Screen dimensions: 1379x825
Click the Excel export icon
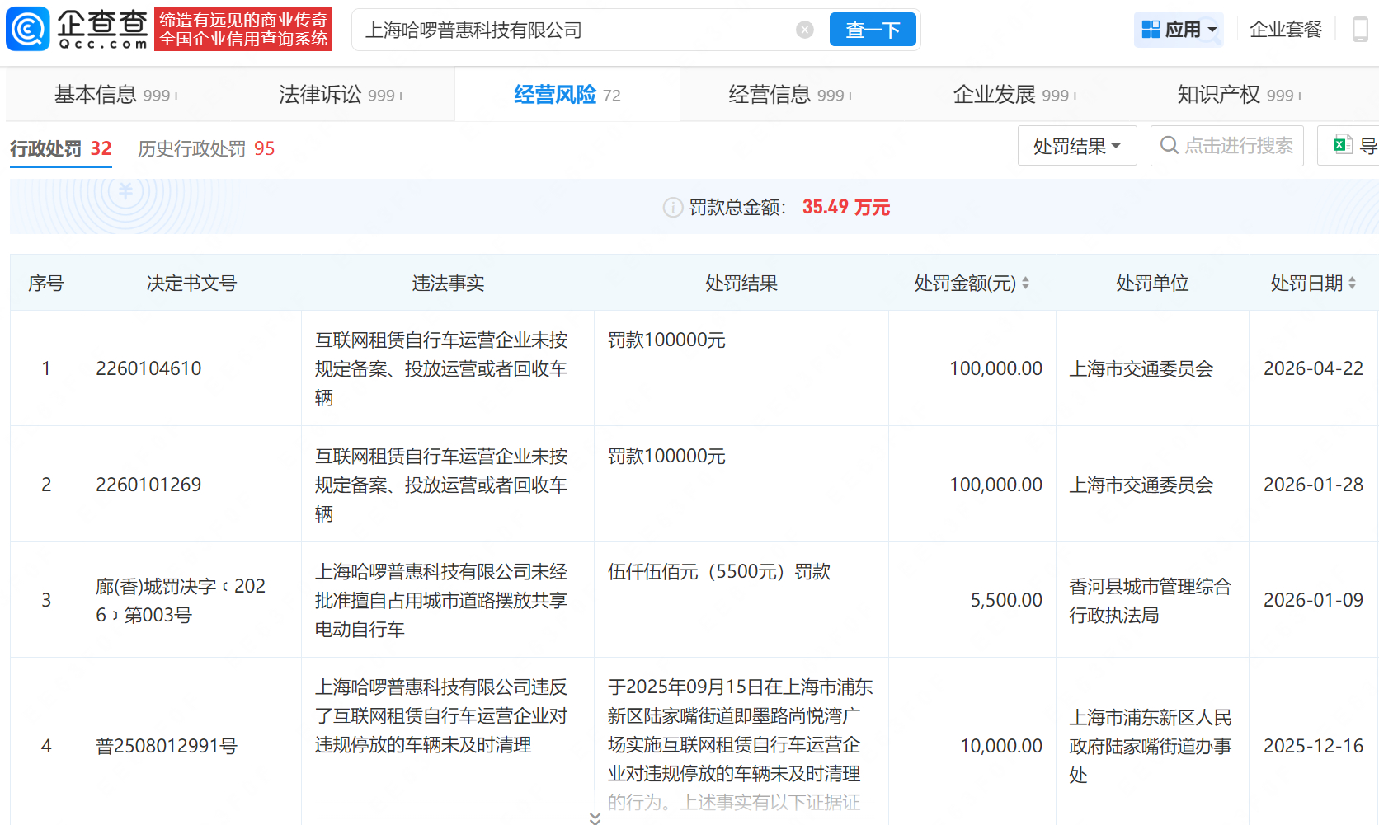tap(1341, 144)
